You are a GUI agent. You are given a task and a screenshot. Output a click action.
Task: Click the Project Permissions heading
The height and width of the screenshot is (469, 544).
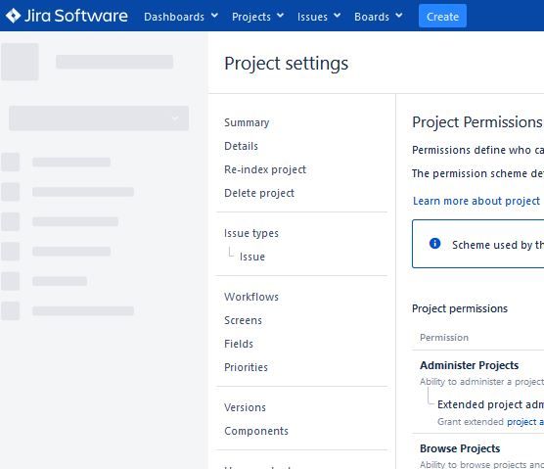coord(477,122)
